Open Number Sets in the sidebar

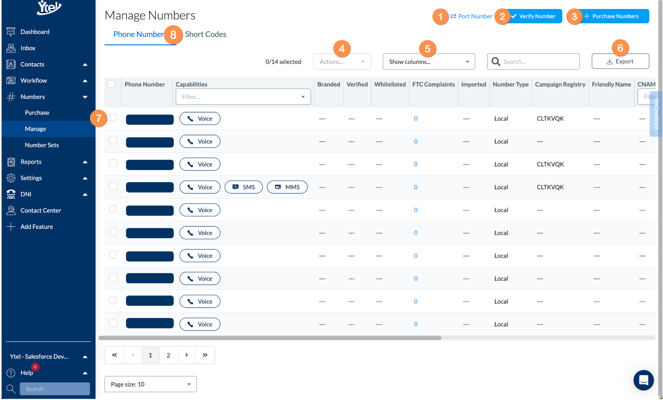point(42,145)
